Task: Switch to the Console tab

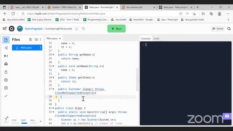Action: [x=146, y=39]
